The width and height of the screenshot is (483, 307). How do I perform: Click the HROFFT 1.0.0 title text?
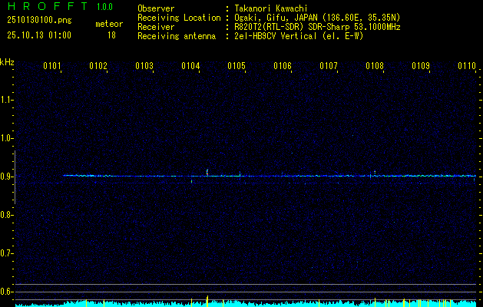pyautogui.click(x=60, y=6)
